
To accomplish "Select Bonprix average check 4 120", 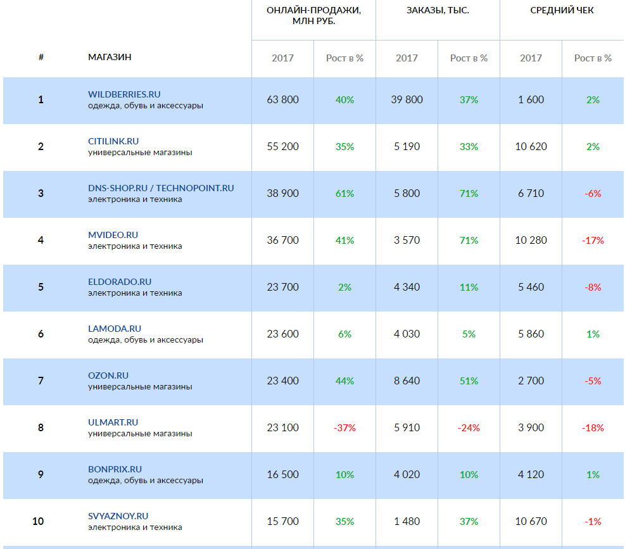I will click(531, 474).
